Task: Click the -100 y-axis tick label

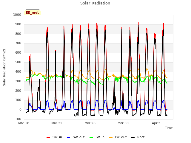Action: 18,119
